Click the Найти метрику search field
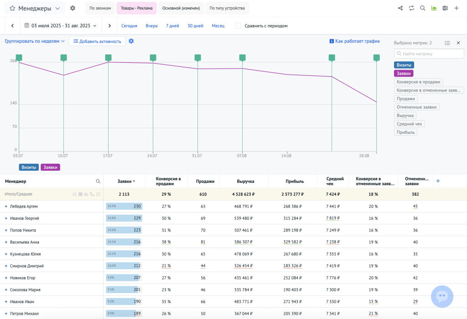Screen dimensions: 467x319 429,54
